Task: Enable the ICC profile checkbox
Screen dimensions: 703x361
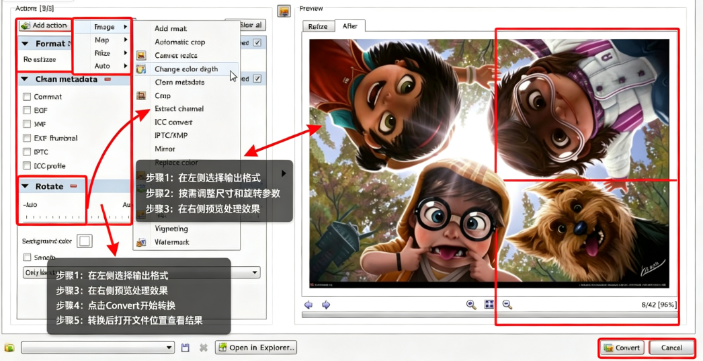Action: click(x=27, y=166)
